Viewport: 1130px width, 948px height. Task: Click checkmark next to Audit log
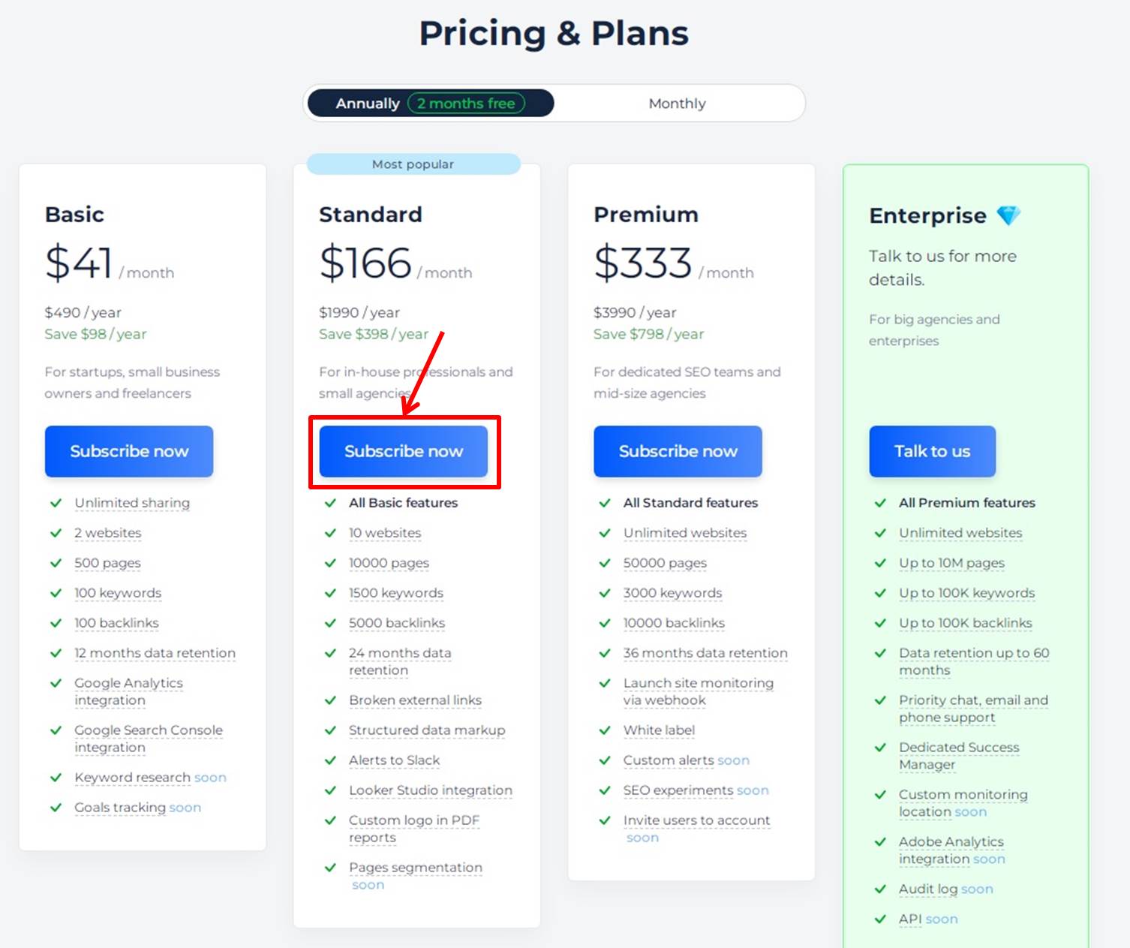coord(881,889)
